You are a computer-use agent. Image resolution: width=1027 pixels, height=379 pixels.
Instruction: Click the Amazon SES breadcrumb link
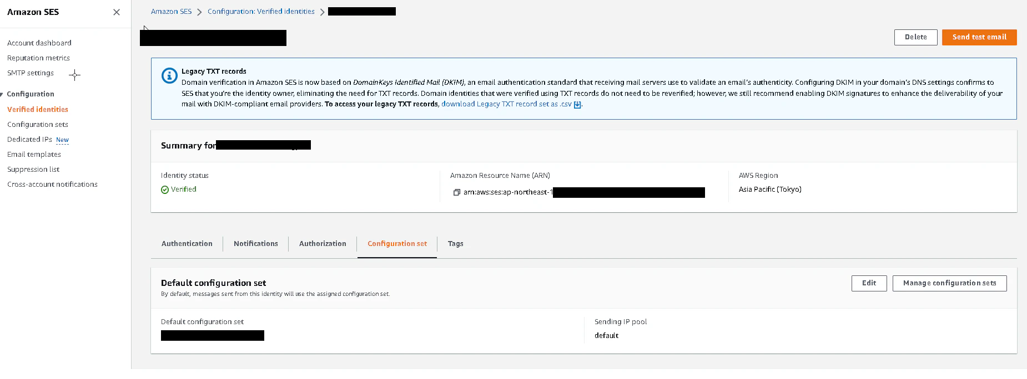[171, 11]
